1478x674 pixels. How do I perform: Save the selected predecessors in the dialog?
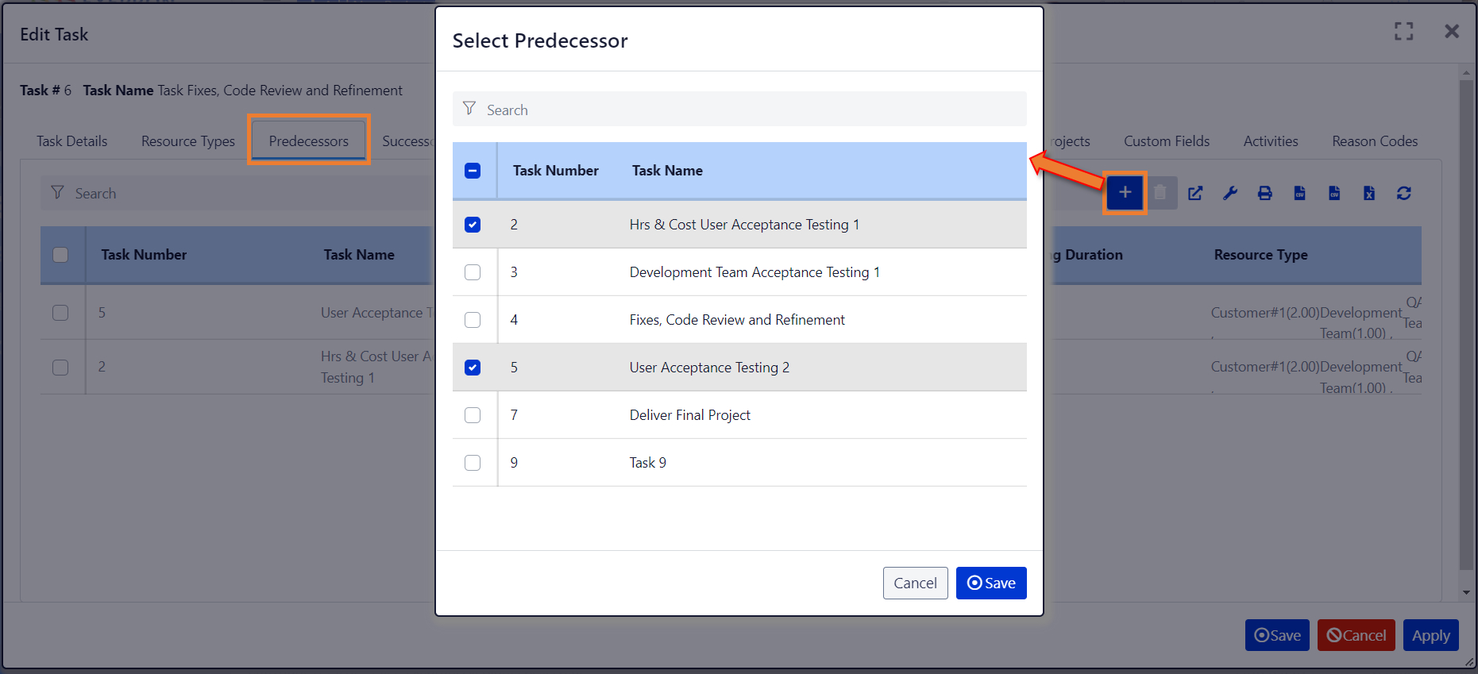[x=991, y=583]
